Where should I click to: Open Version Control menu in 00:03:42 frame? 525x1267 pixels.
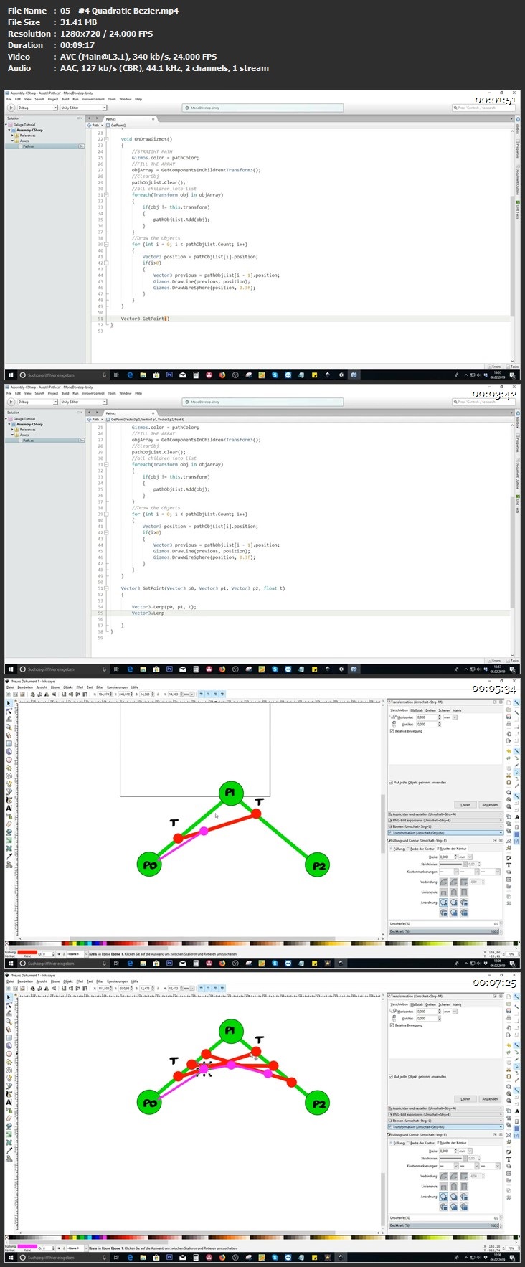click(93, 393)
